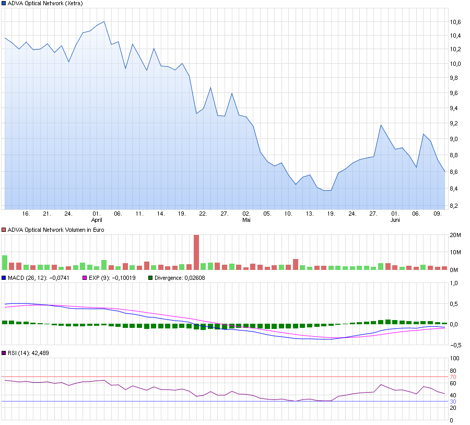Click the '8,2' price axis value
Screen dimensions: 470x425
pyautogui.click(x=454, y=206)
